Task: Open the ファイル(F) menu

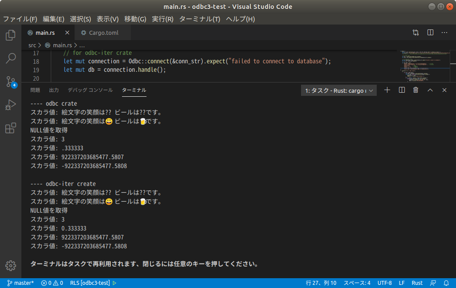Action: (20, 19)
